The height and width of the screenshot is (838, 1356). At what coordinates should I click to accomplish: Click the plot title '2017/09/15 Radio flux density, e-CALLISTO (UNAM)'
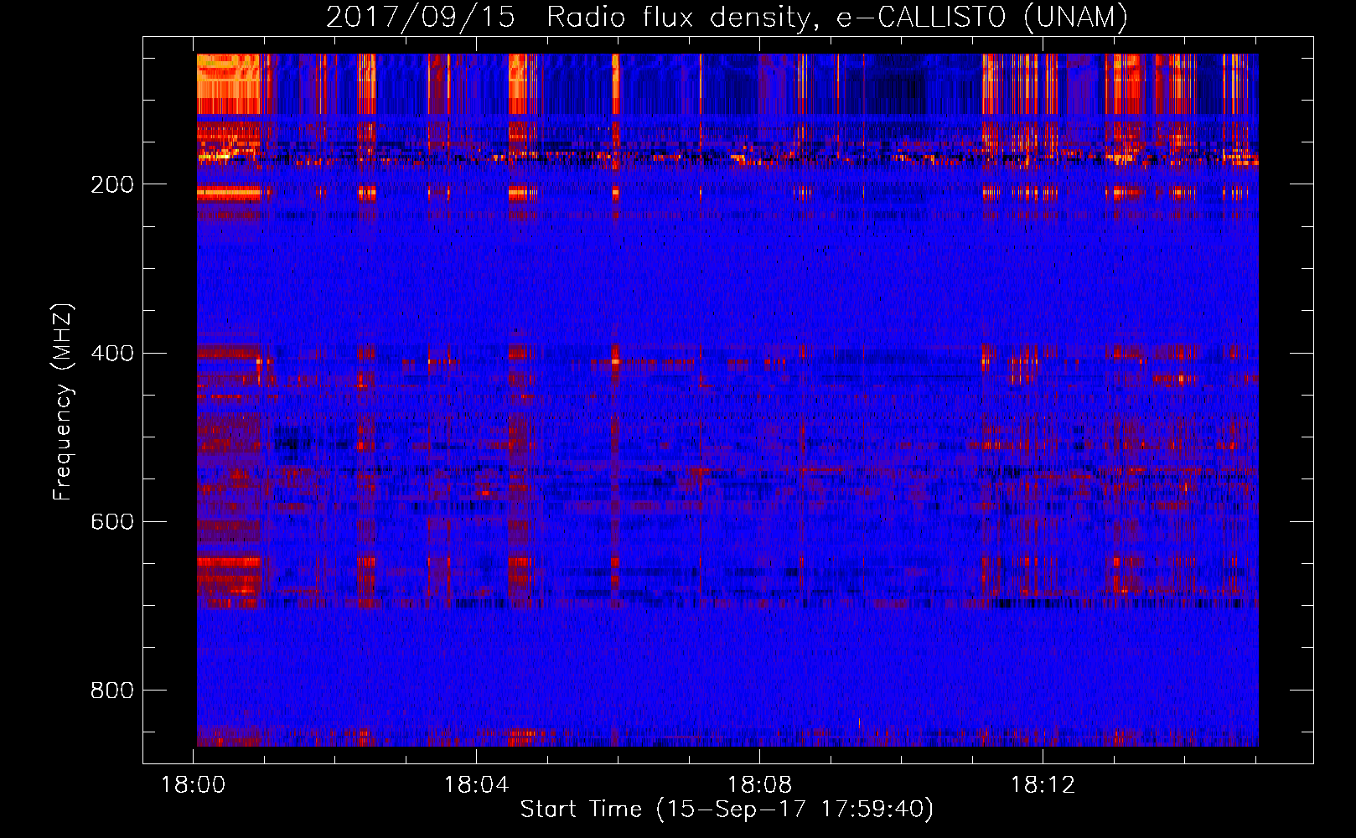point(727,17)
